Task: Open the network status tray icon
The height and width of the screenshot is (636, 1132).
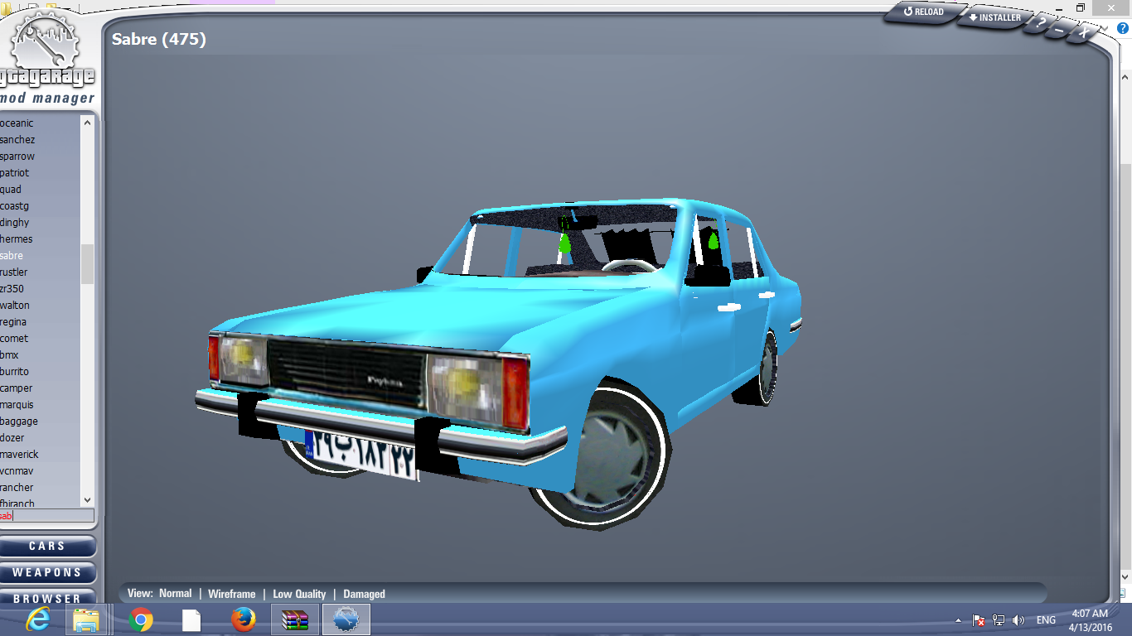Action: coord(999,620)
